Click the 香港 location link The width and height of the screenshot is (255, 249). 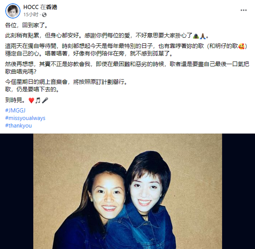click(52, 7)
